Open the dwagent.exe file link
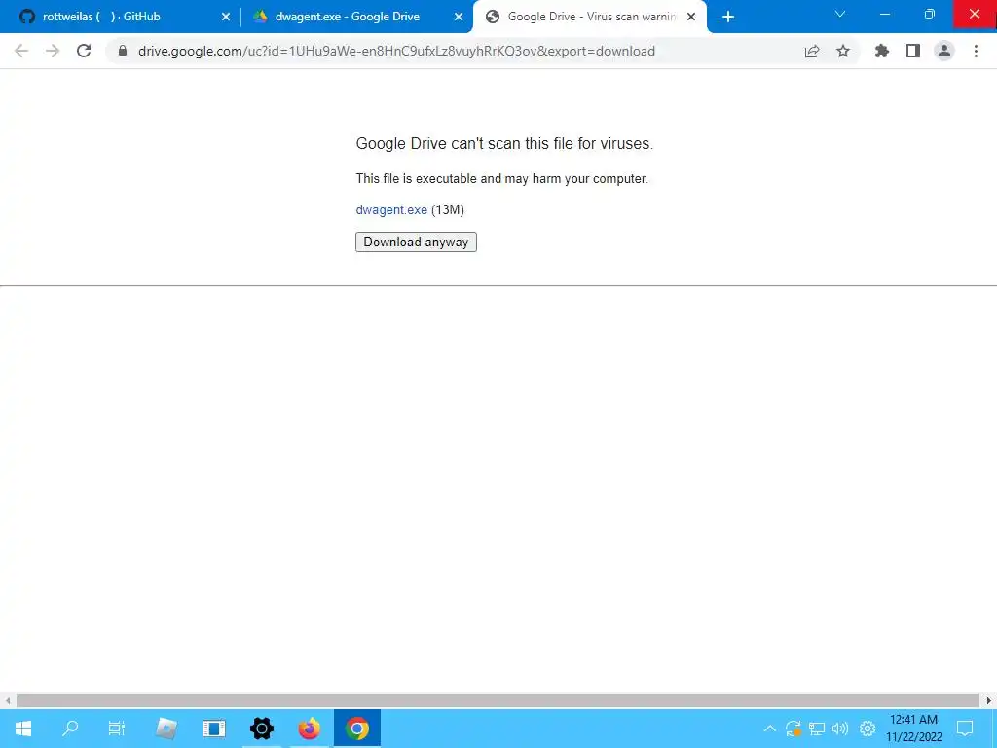The width and height of the screenshot is (997, 748). (x=391, y=210)
